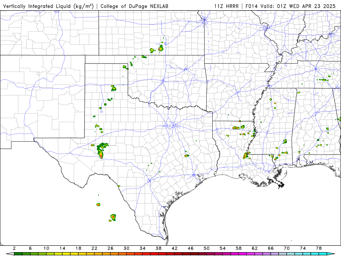The width and height of the screenshot is (341, 256).
Task: Click the biggest storm cell over Mexico
Action: coord(113,217)
